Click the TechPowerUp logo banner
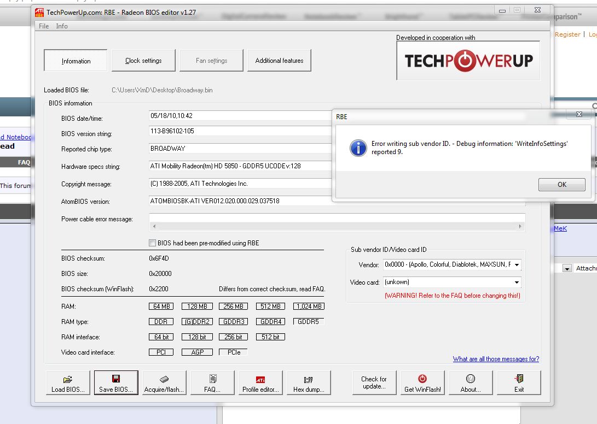The width and height of the screenshot is (597, 424). 468,61
